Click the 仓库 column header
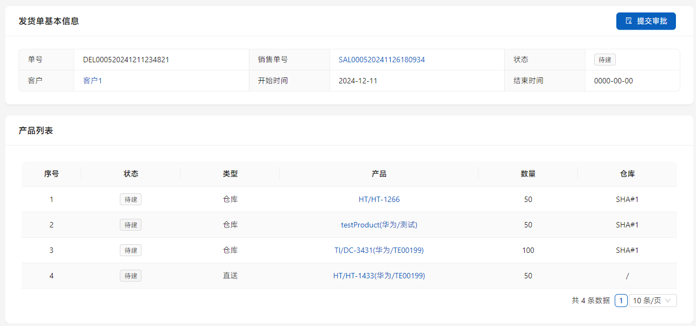This screenshot has width=696, height=326. point(627,174)
